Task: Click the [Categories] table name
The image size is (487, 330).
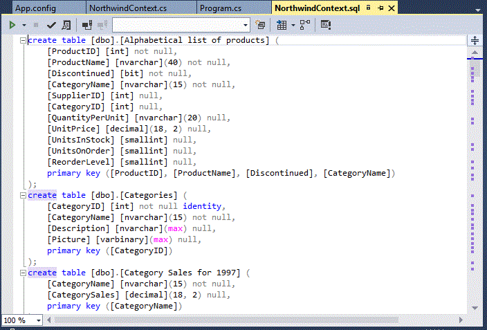Action: pos(149,196)
